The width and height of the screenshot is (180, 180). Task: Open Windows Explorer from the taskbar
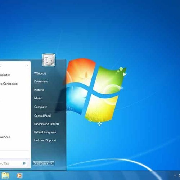point(5,176)
